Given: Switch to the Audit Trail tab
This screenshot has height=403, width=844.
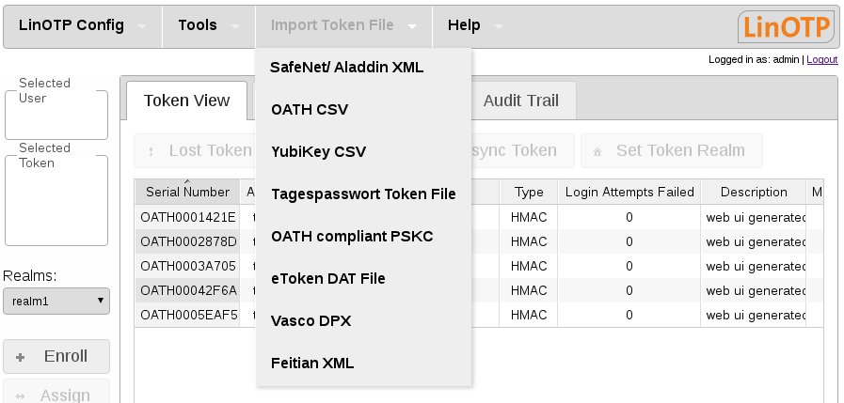Looking at the screenshot, I should click(520, 101).
